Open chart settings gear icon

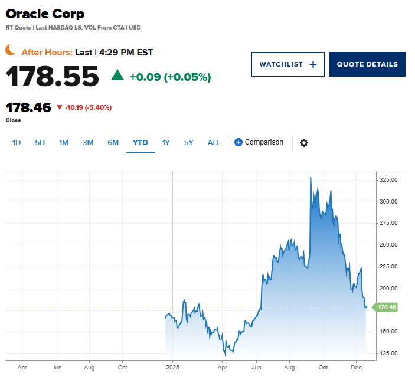pyautogui.click(x=304, y=143)
